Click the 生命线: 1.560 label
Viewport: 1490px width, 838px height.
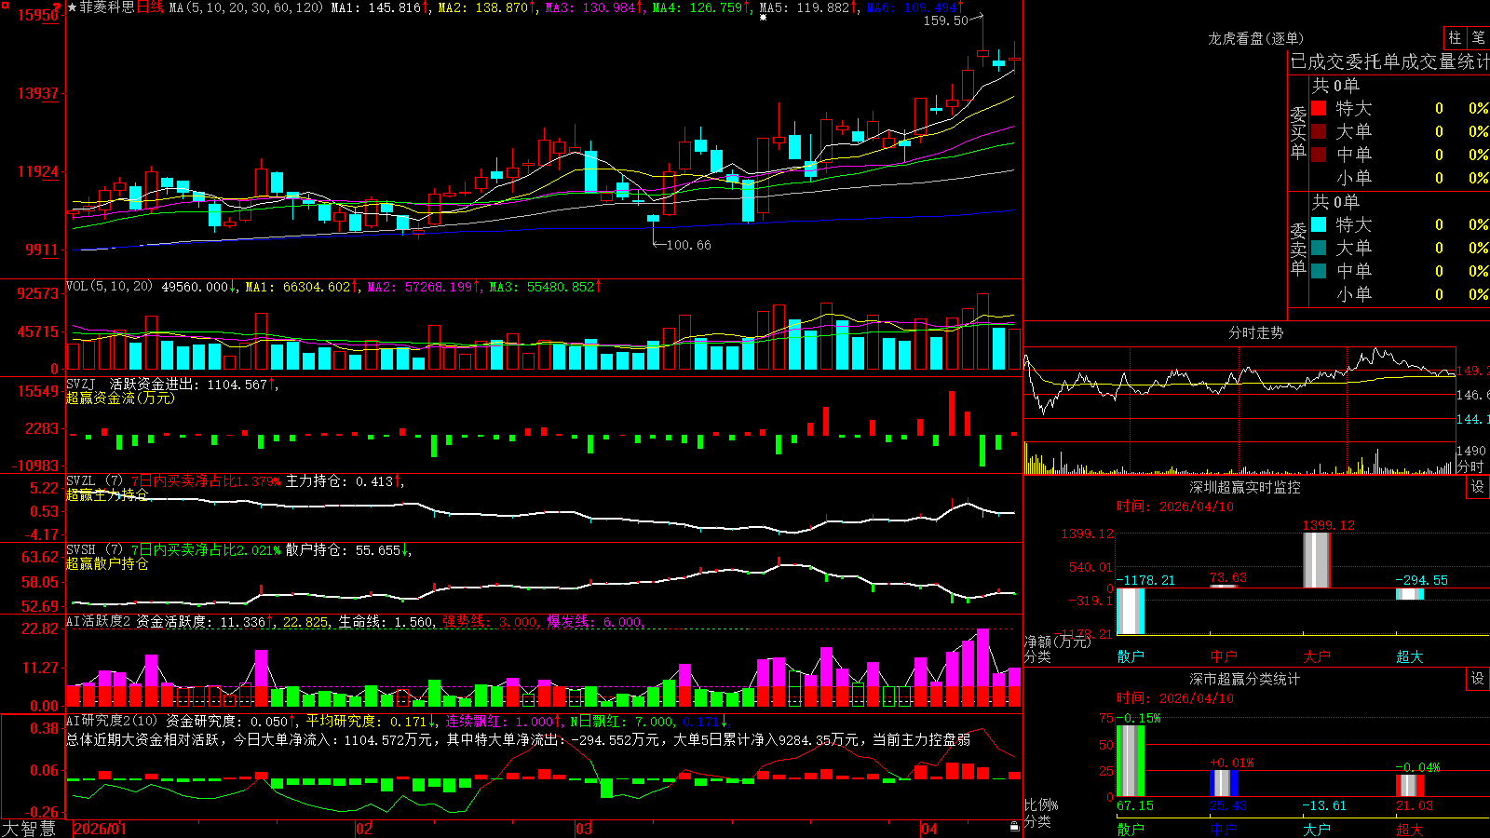coord(386,621)
